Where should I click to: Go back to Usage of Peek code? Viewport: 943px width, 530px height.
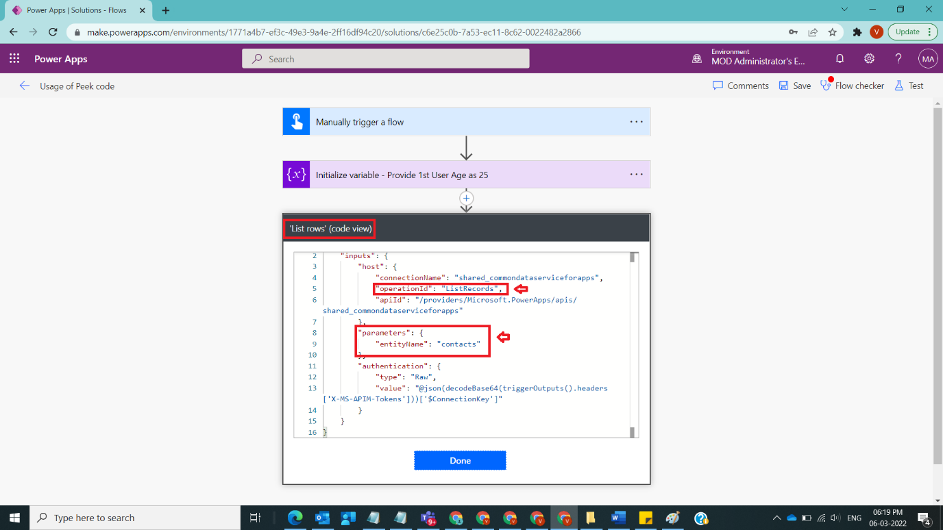[x=25, y=86]
